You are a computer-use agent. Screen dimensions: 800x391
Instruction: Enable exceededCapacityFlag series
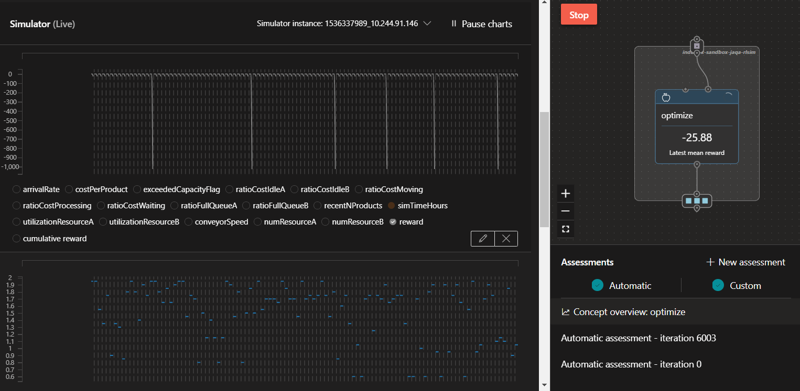pos(137,189)
